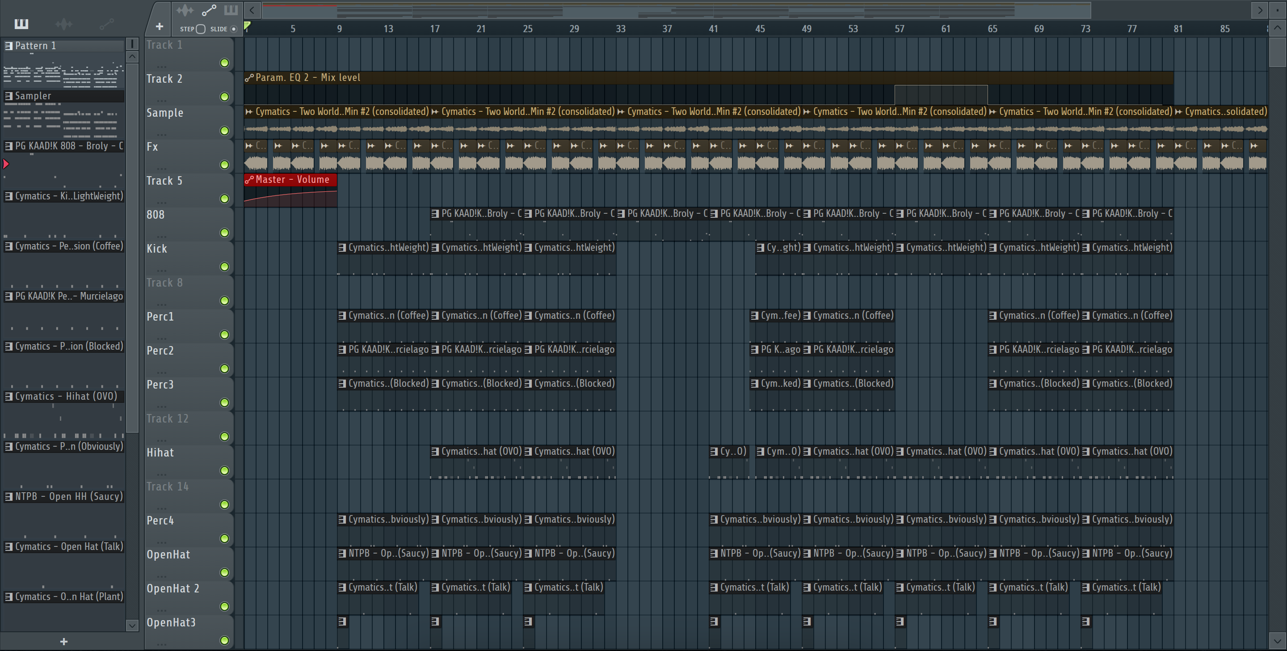Mute the 808 track
Viewport: 1287px width, 651px height.
click(224, 233)
